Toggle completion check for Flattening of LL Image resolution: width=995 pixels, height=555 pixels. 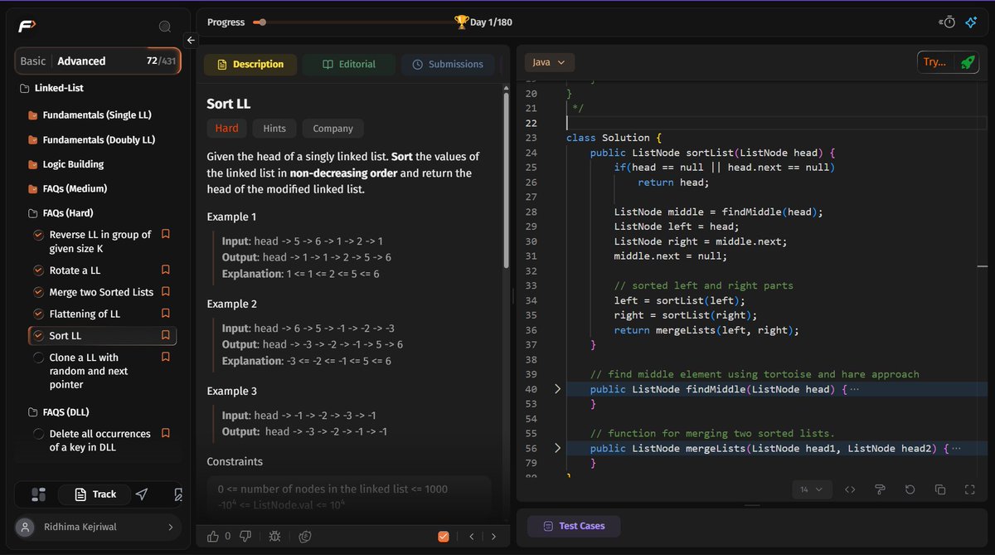click(38, 314)
